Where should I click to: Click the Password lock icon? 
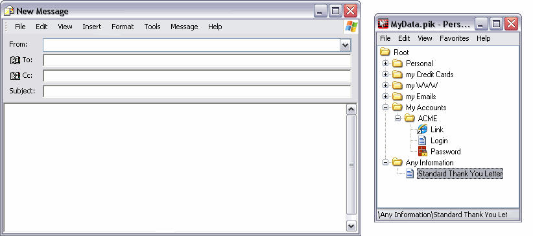[422, 151]
